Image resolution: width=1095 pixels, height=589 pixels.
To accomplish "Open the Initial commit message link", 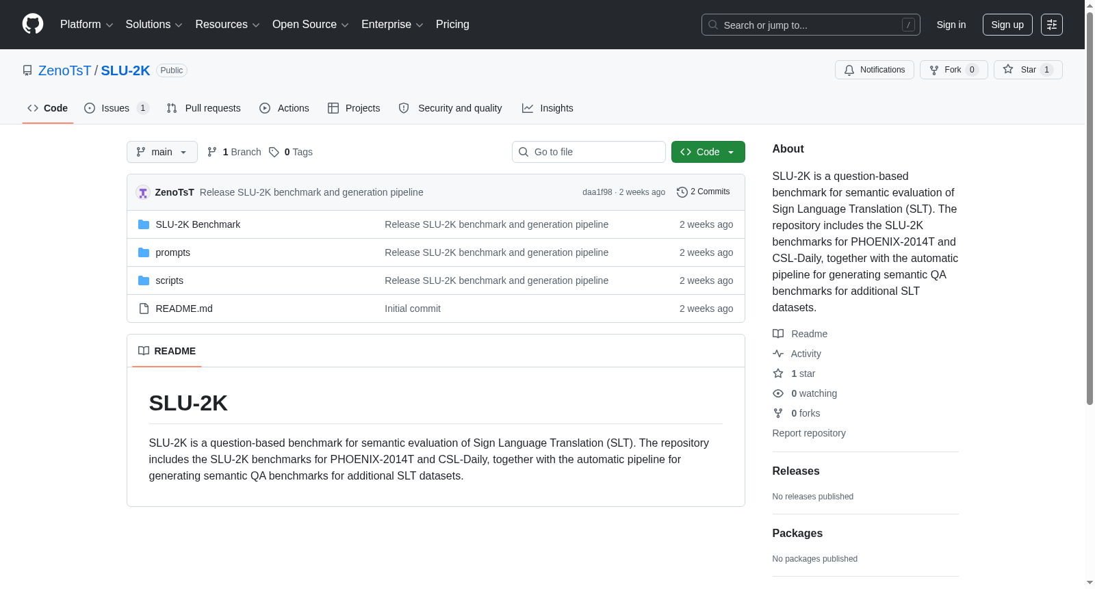I will coord(413,309).
